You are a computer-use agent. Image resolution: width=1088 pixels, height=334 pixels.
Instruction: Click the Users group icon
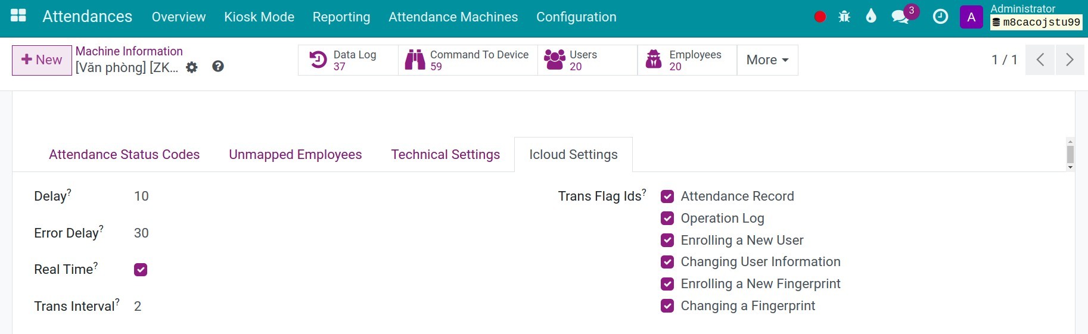coord(555,60)
